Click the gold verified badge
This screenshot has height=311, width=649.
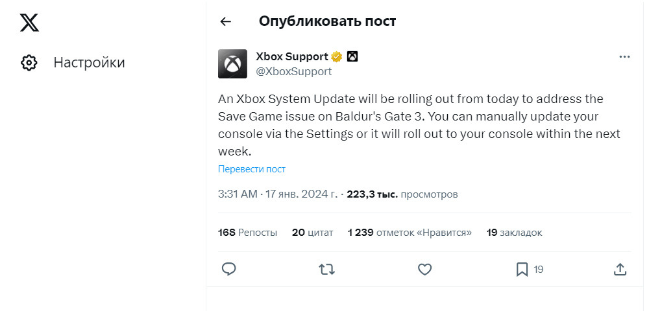[x=337, y=56]
